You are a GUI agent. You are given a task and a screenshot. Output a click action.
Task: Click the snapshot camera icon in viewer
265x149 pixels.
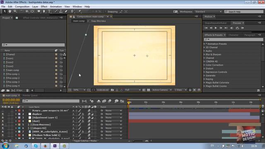point(112,90)
